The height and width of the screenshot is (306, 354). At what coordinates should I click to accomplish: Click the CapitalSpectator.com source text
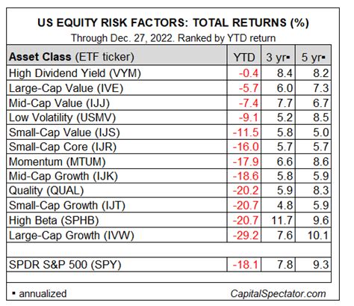coord(278,293)
